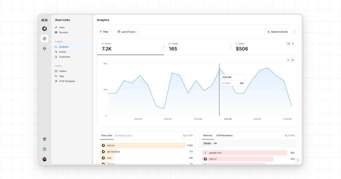Click the Clicks blue legend square
The height and width of the screenshot is (179, 341).
pyautogui.click(x=103, y=44)
